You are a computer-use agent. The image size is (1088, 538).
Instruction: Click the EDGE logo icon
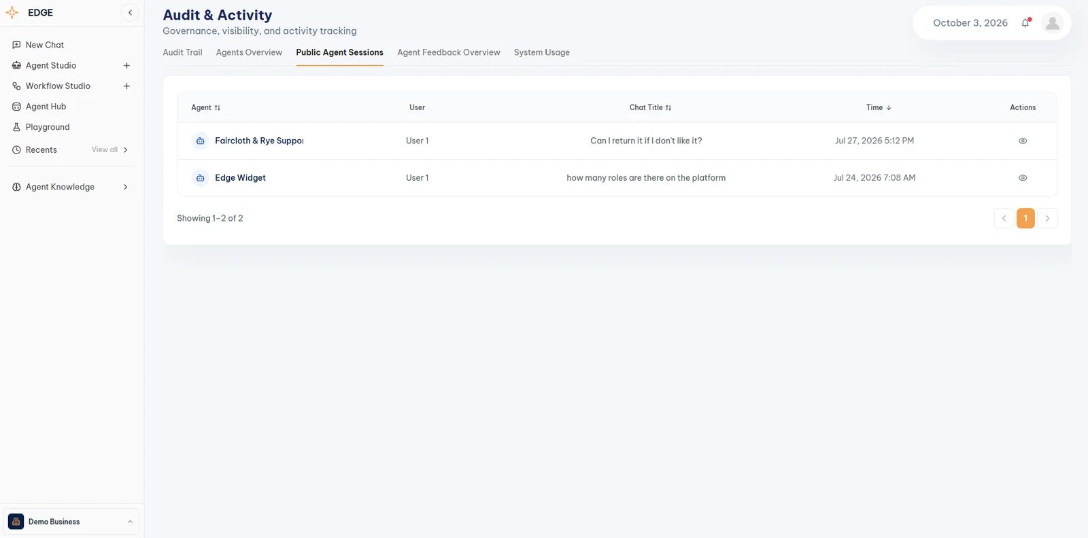[x=12, y=13]
